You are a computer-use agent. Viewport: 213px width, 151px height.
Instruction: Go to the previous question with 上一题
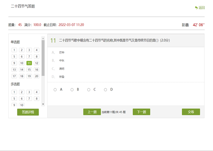92,112
